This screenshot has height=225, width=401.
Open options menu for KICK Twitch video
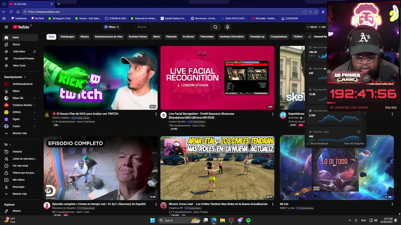point(156,114)
